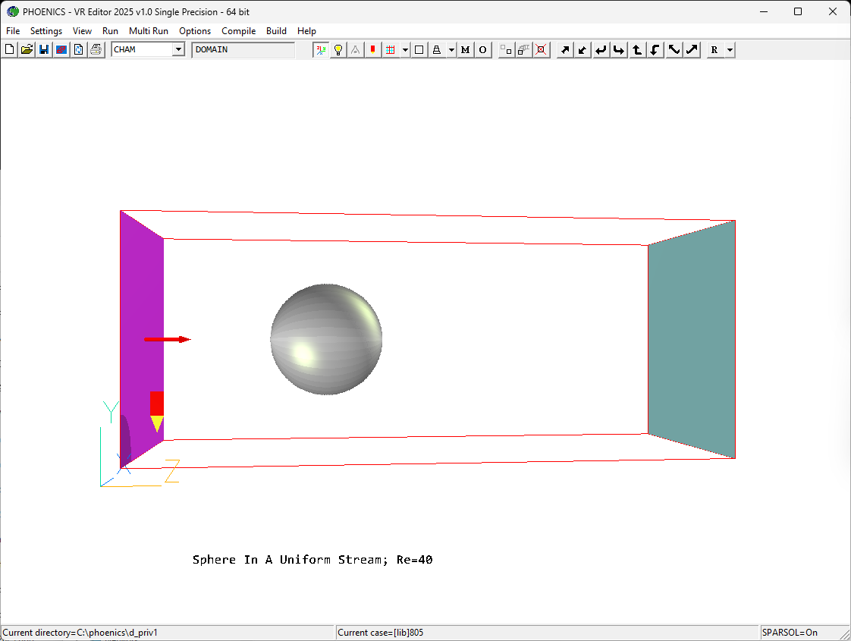Click the SPARSOL=On status indicator

(x=789, y=632)
